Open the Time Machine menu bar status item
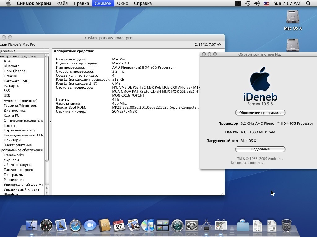Screen dimensions: 317x237 [x=248, y=3]
